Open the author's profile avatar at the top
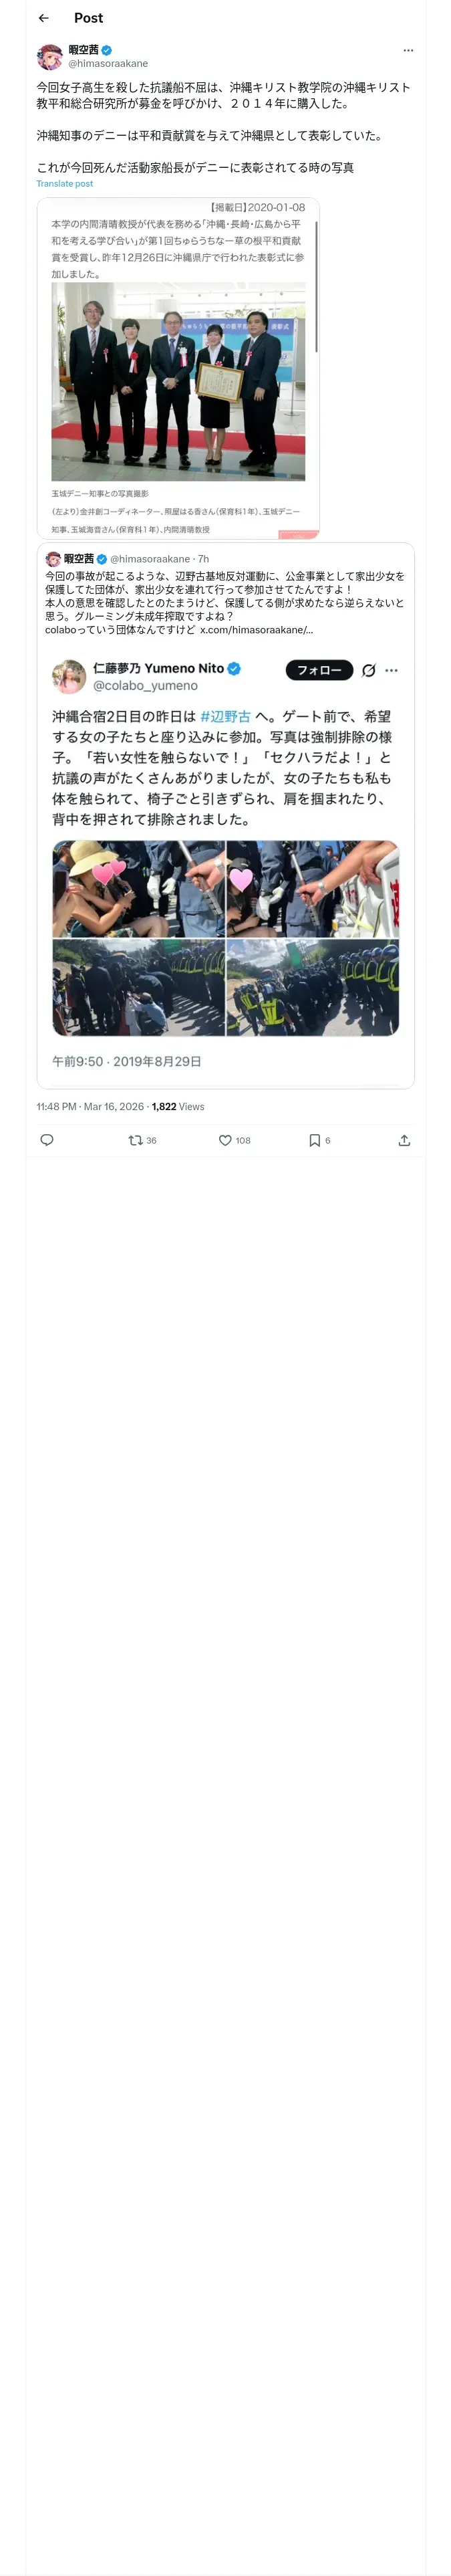This screenshot has width=451, height=2576. [49, 56]
